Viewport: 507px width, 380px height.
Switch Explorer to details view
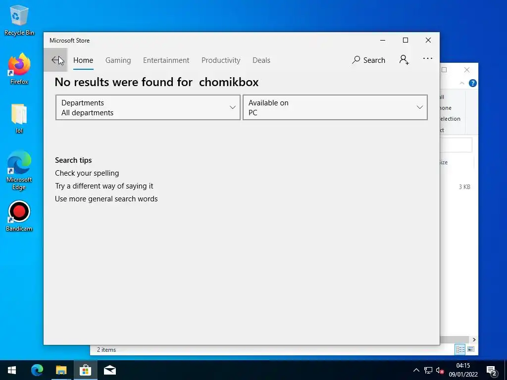point(460,349)
